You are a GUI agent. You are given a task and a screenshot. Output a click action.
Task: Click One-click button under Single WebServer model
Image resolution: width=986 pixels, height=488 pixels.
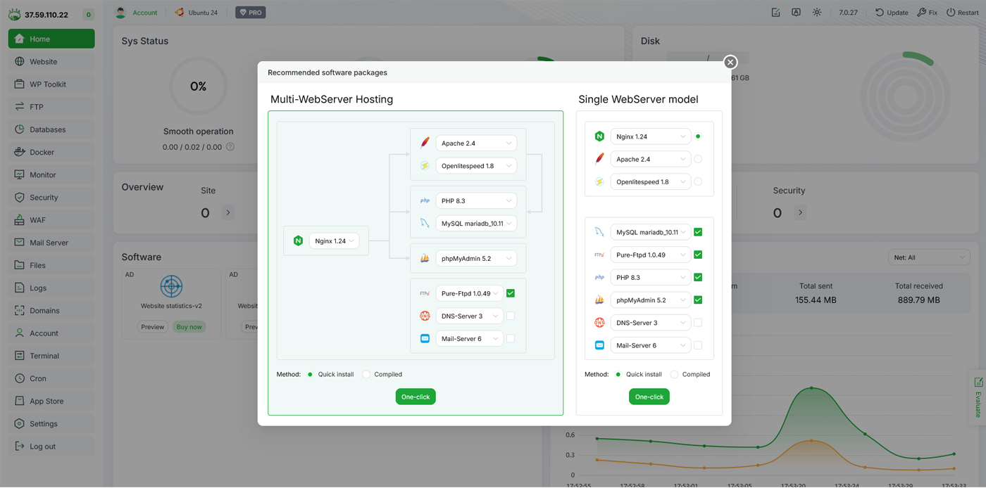[x=649, y=397]
